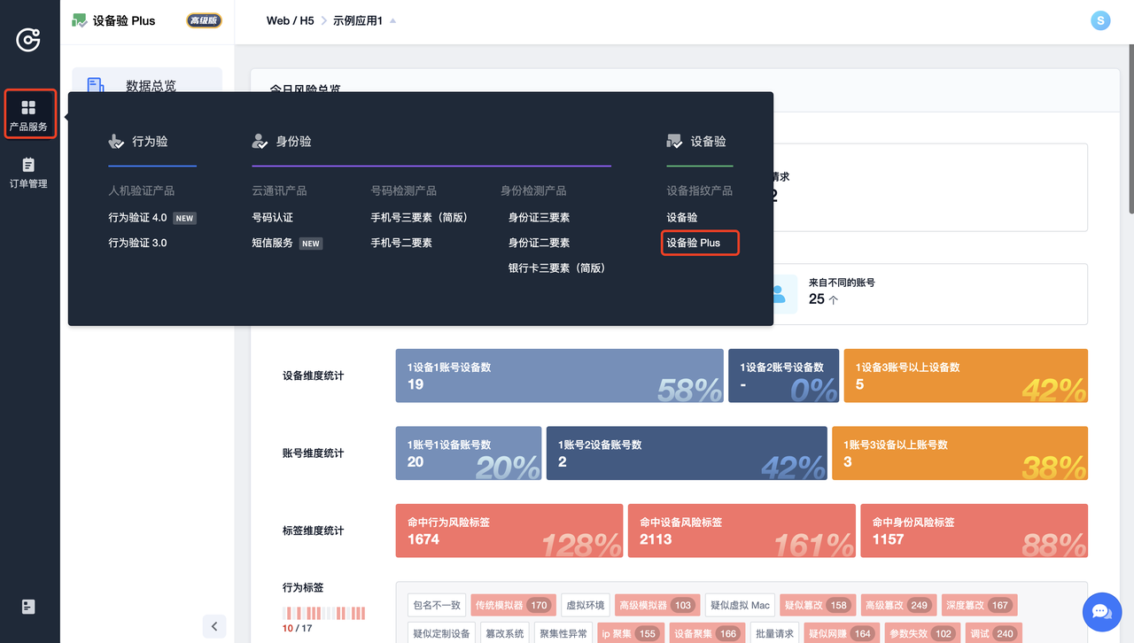Viewport: 1134px width, 643px height.
Task: Open 短信服务 product link
Action: (272, 243)
